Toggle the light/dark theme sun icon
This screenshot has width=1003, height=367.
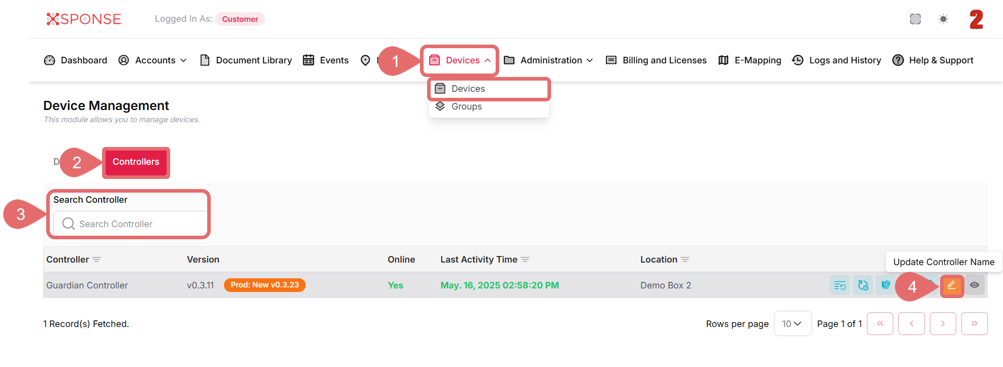tap(943, 19)
